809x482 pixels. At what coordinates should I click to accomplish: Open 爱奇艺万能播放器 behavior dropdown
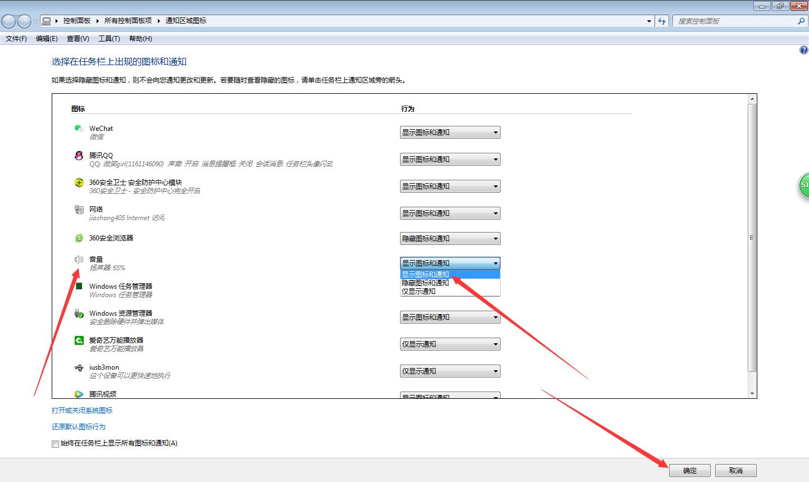coord(450,344)
